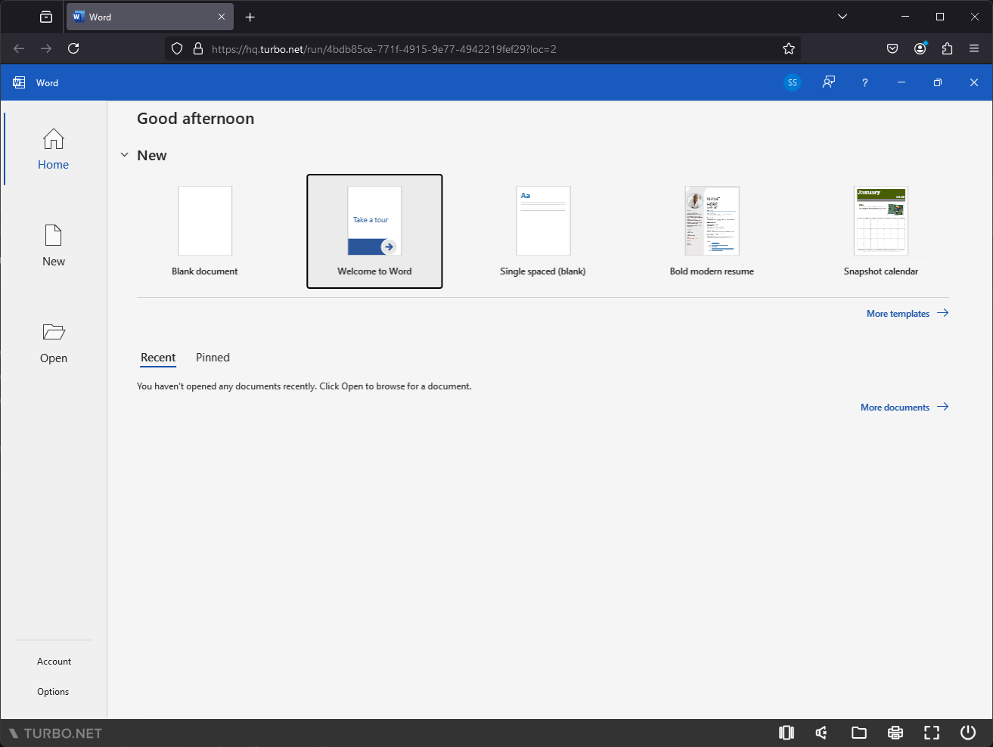Click the Help question mark icon

tap(864, 82)
